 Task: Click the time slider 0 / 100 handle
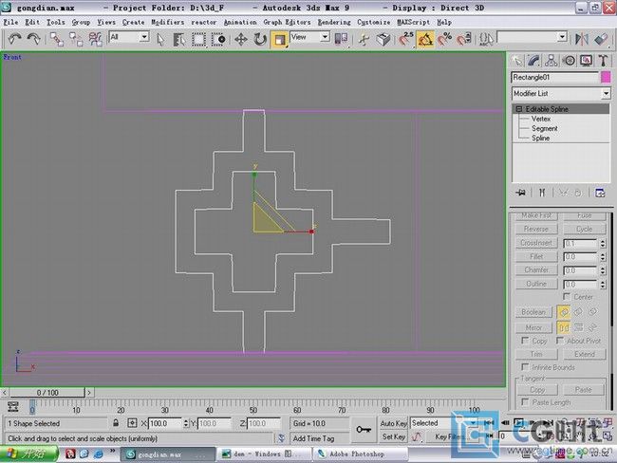click(47, 392)
